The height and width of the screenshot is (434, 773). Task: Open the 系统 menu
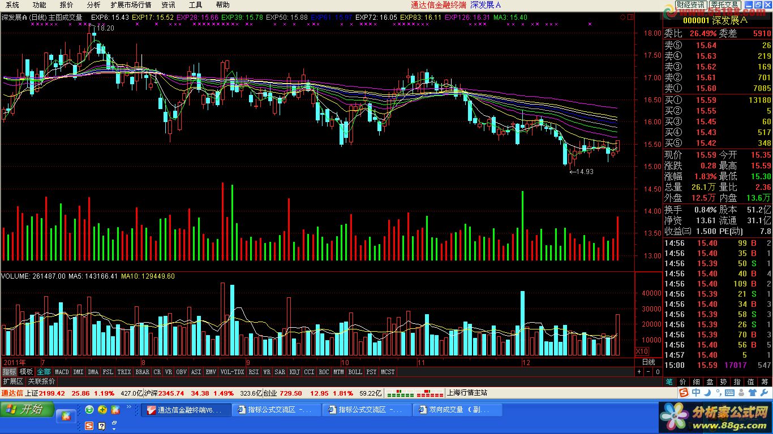[12, 5]
